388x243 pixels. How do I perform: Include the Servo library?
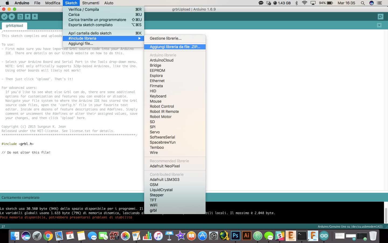[x=175, y=132]
